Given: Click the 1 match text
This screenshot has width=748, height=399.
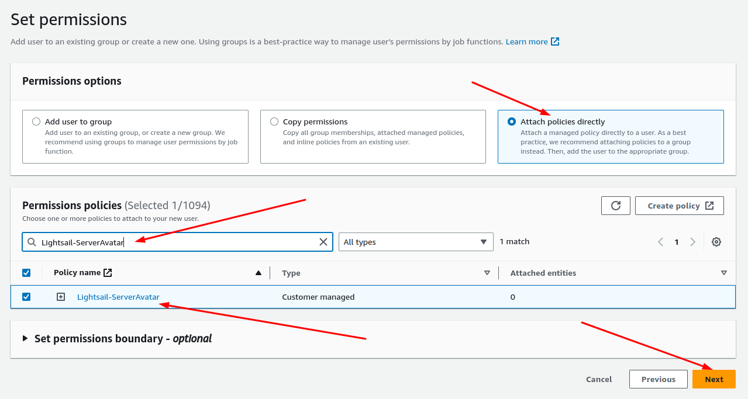Looking at the screenshot, I should pyautogui.click(x=515, y=242).
